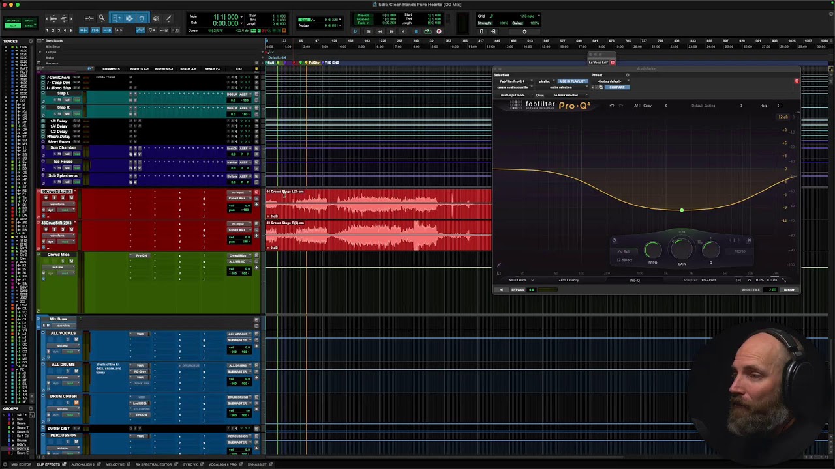Viewport: 835px width, 469px height.
Task: Open the 12 dB/oct slope menu
Action: (624, 260)
